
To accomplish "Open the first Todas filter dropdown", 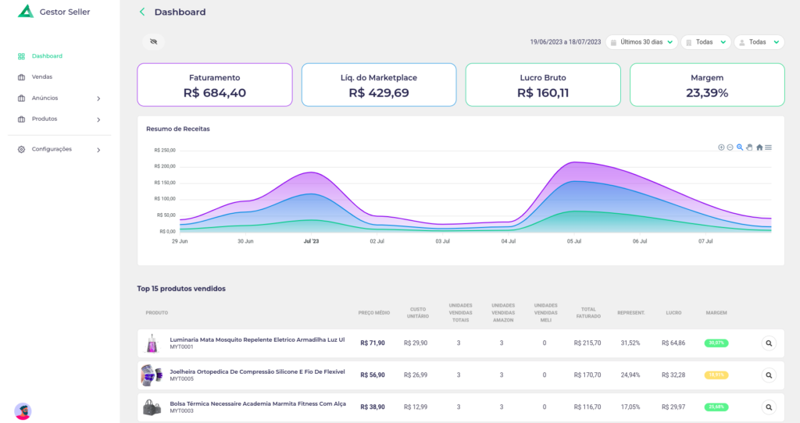I will click(705, 42).
